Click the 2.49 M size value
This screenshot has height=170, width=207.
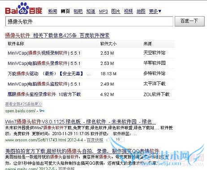point(107,84)
